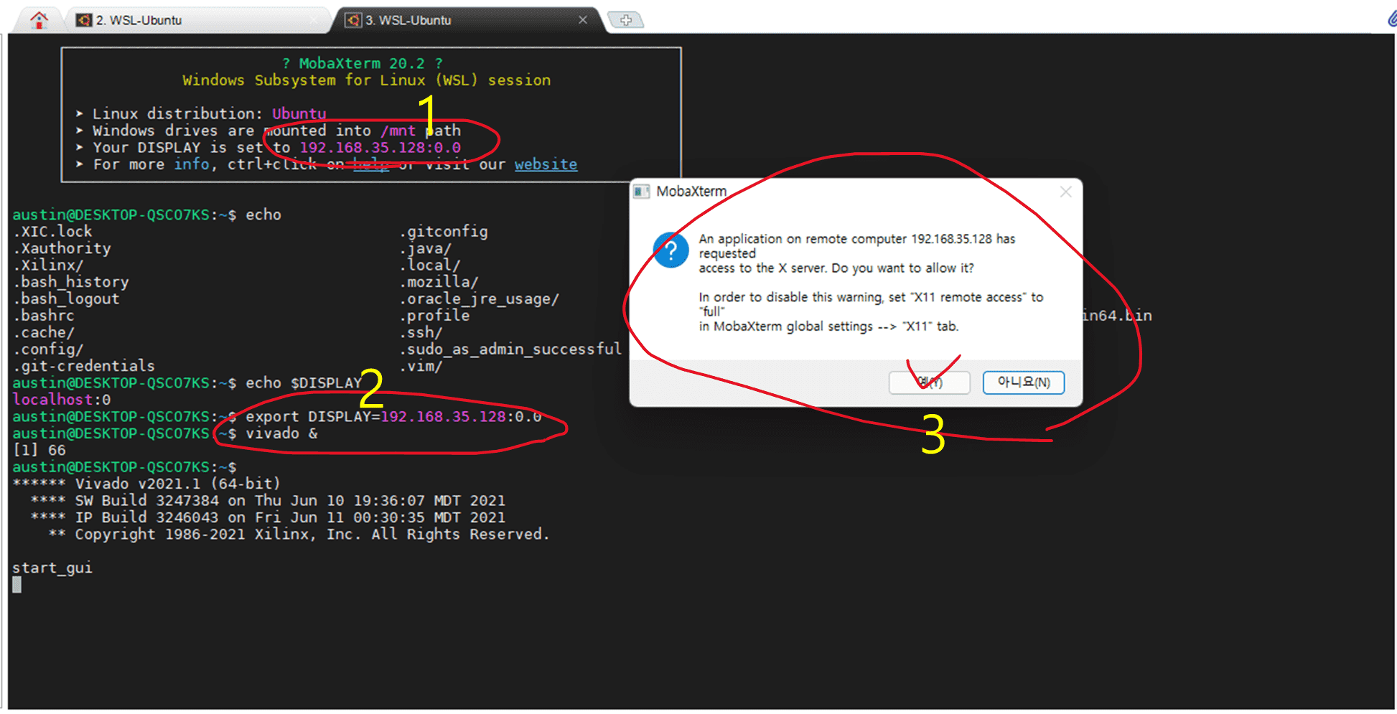Click the "vivado &" command line
Viewport: 1397px width, 714px height.
(282, 433)
